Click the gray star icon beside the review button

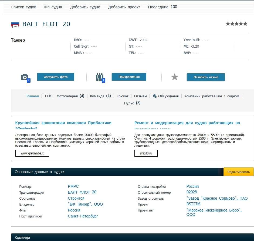pyautogui.click(x=174, y=77)
